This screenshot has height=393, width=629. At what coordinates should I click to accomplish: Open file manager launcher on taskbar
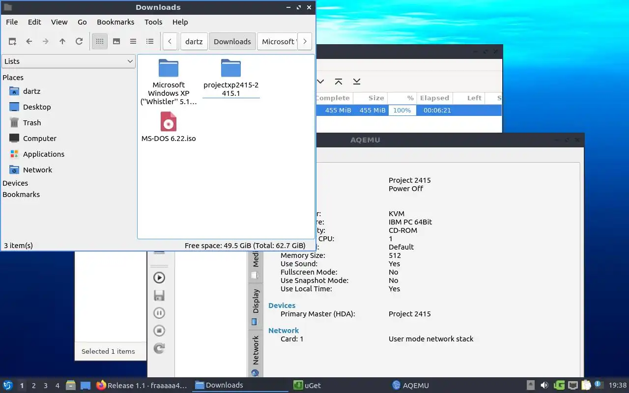tap(70, 386)
